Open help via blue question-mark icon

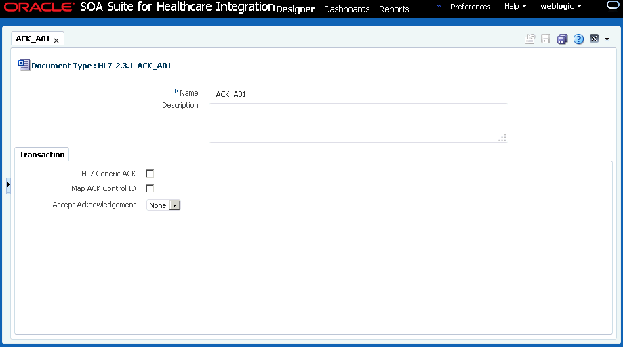pyautogui.click(x=578, y=39)
